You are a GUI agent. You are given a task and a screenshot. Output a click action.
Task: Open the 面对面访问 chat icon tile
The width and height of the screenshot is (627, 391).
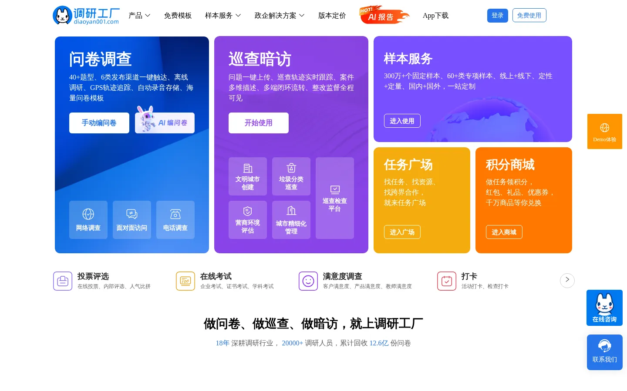click(x=132, y=220)
